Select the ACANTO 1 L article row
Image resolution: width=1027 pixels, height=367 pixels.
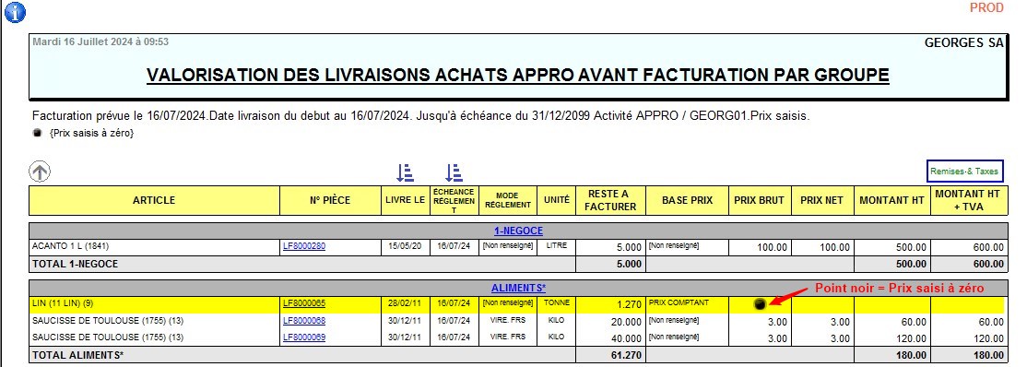click(x=516, y=247)
